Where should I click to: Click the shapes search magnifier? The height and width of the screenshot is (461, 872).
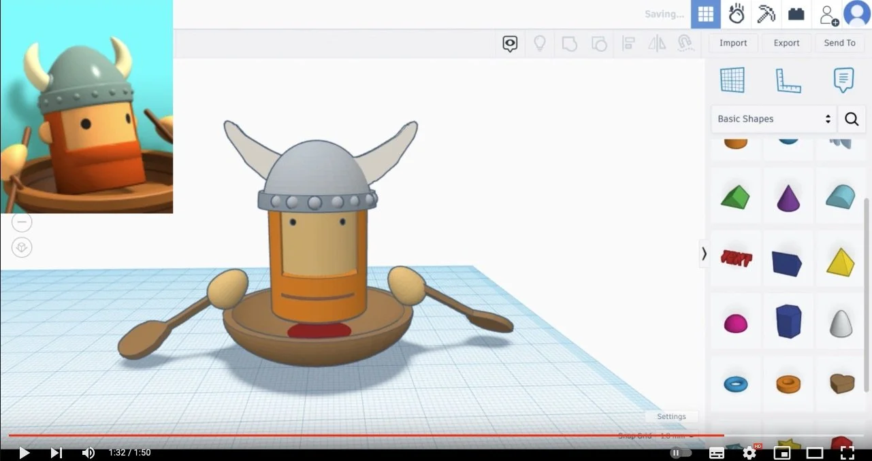point(852,119)
